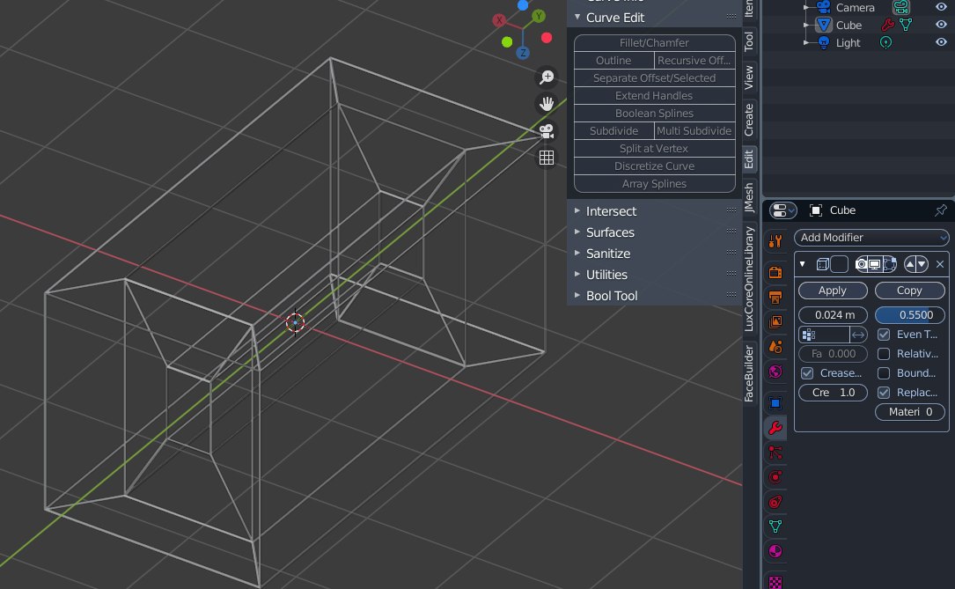Click the viewport zoom magnifier icon
955x589 pixels.
(547, 77)
